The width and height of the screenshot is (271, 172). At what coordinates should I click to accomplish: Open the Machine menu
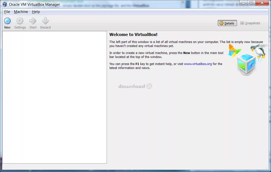tap(21, 12)
